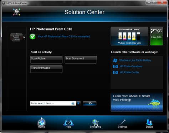Open the HP Photo Creations link
The height and width of the screenshot is (133, 169).
coord(131,66)
